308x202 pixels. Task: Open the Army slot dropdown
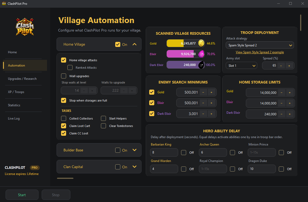click(x=241, y=66)
